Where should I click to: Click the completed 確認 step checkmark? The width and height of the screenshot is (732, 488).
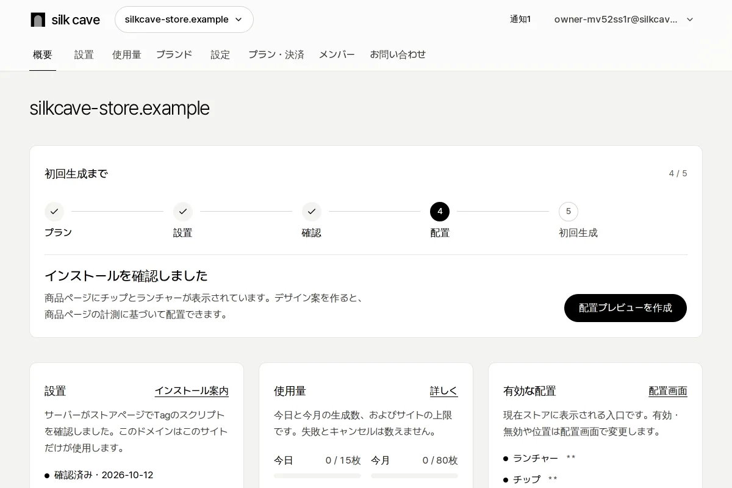(x=312, y=212)
